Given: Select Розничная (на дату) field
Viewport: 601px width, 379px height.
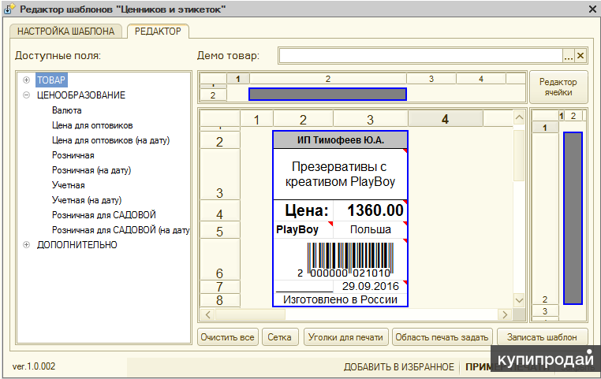Looking at the screenshot, I should click(91, 170).
